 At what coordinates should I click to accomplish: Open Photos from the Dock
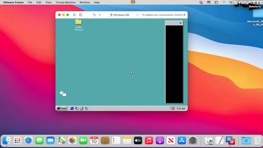point(72,141)
